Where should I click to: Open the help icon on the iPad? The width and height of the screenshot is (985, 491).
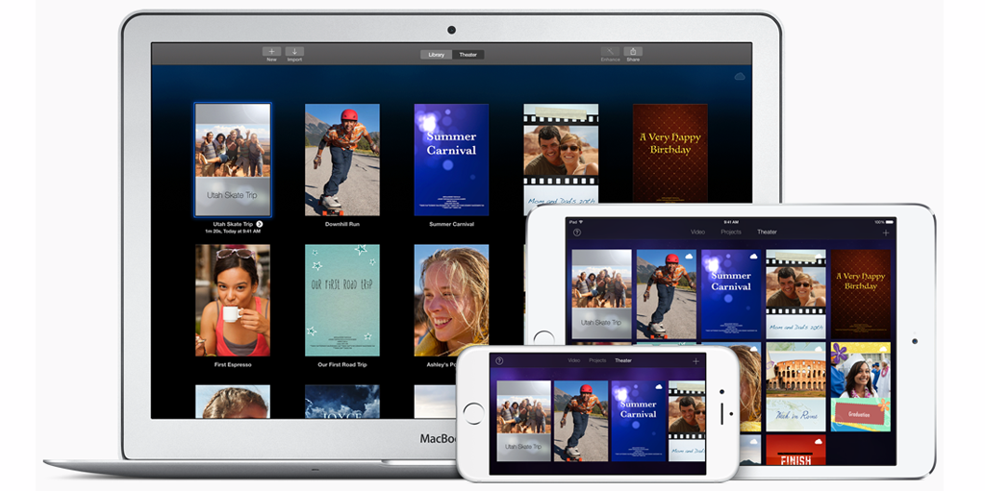[x=577, y=233]
